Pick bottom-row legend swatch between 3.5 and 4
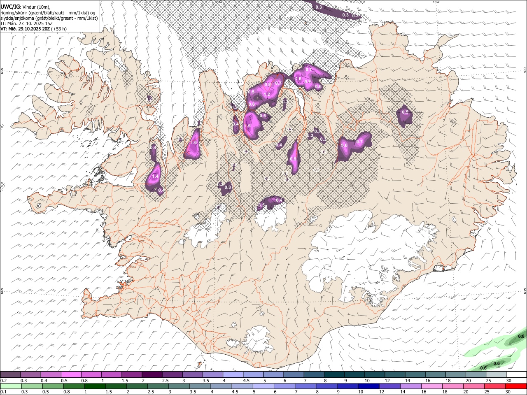This screenshot has width=527, height=395. (201, 386)
